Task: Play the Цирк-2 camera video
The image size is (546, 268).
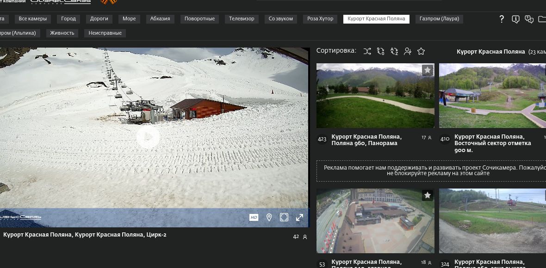Action: point(148,137)
